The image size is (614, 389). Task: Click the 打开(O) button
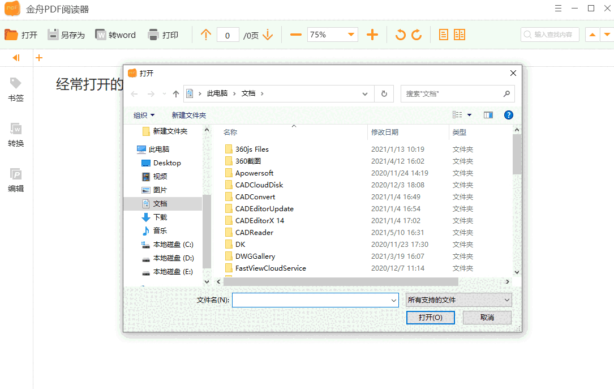(x=430, y=318)
